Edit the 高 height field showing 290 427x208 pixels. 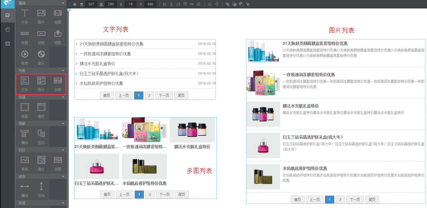(x=111, y=4)
